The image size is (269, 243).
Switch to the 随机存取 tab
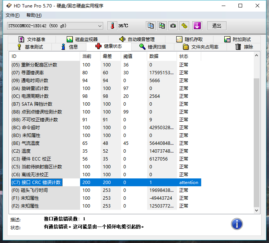[189, 39]
